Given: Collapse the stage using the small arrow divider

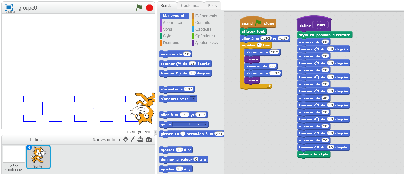Looking at the screenshot, I should (x=155, y=132).
